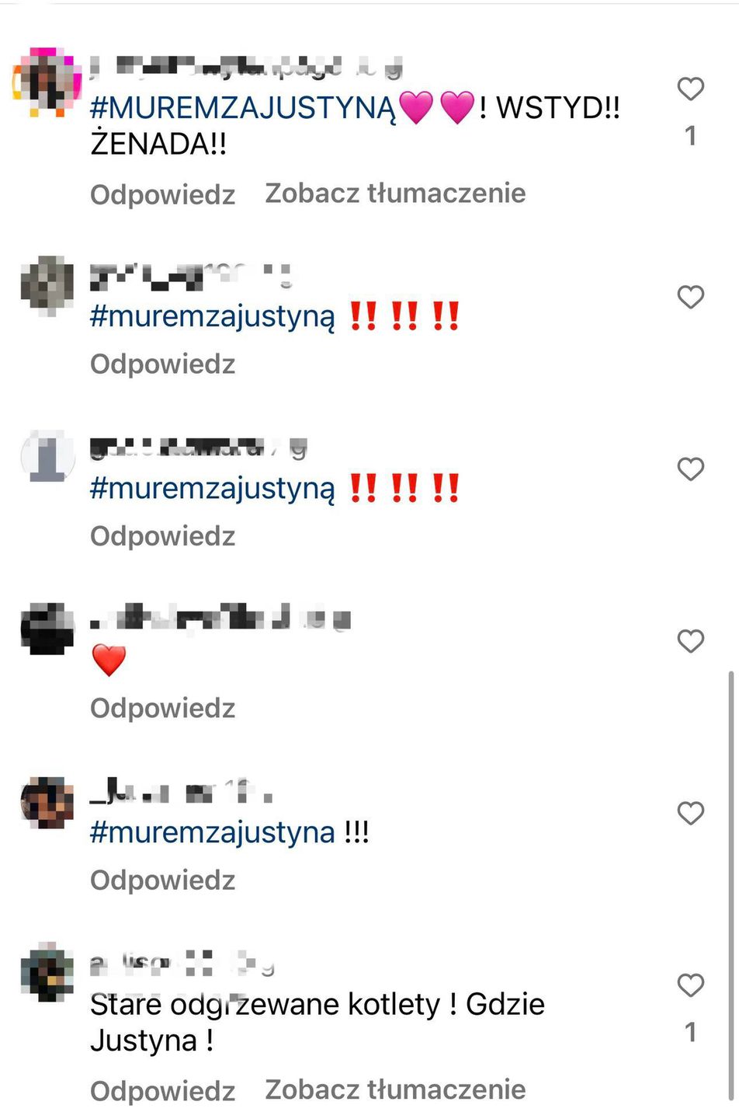739x1119 pixels.
Task: Show translation of first comment
Action: point(395,193)
